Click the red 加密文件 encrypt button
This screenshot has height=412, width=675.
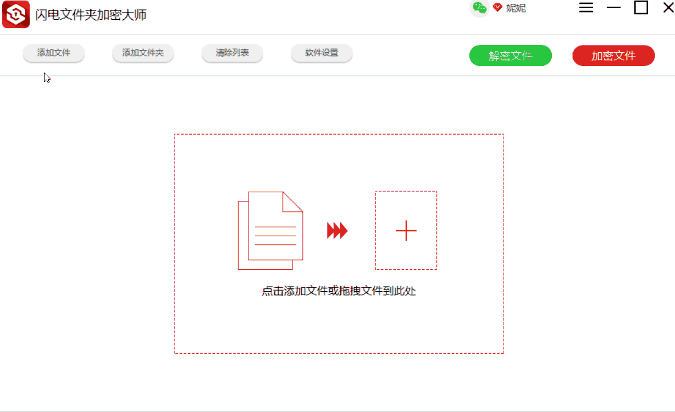613,55
